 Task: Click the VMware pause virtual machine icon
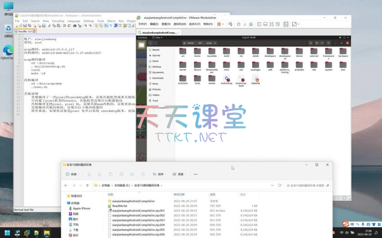click(x=219, y=24)
